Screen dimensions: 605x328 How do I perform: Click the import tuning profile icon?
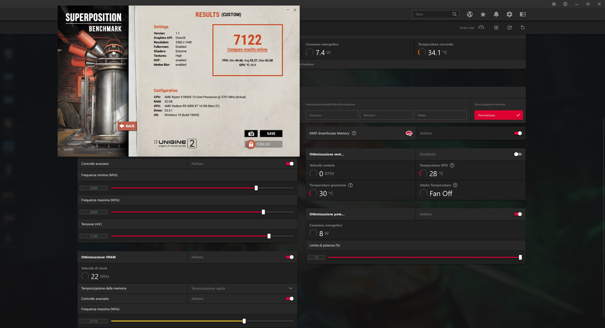pos(496,27)
